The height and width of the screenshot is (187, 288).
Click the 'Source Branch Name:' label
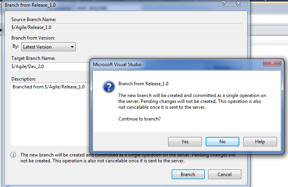pyautogui.click(x=34, y=20)
